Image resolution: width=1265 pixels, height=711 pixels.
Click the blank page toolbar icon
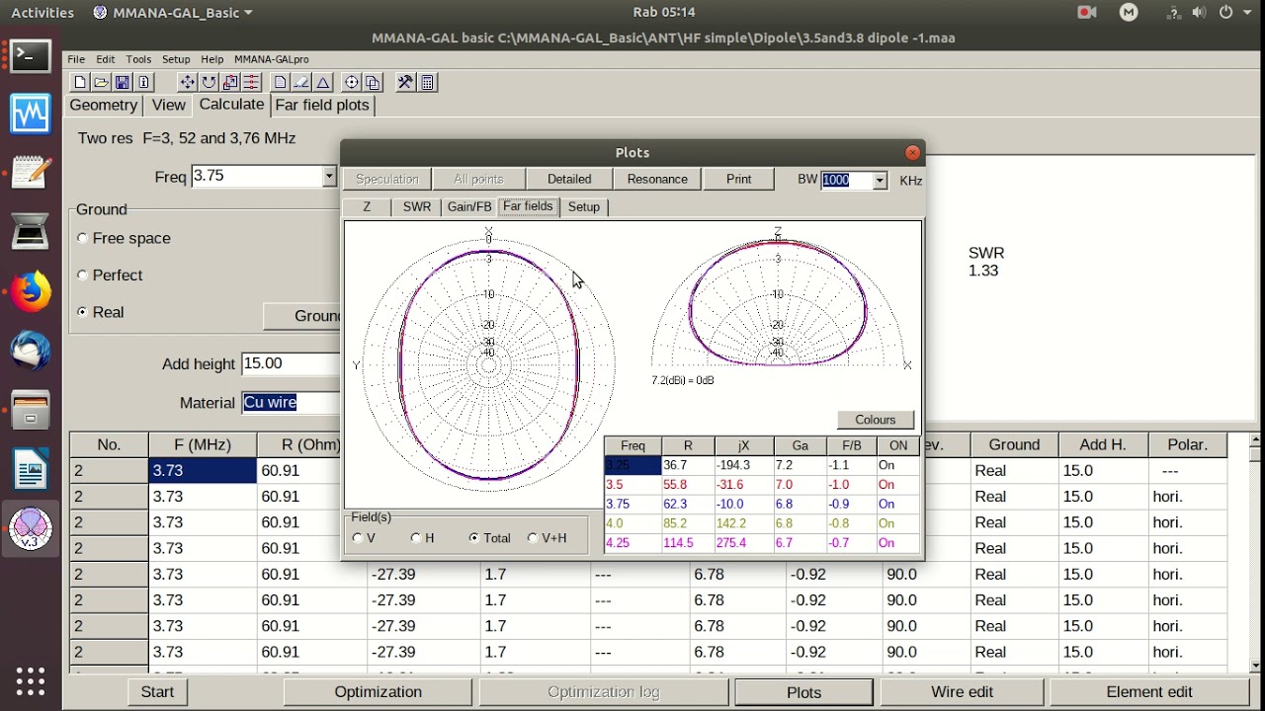point(280,83)
